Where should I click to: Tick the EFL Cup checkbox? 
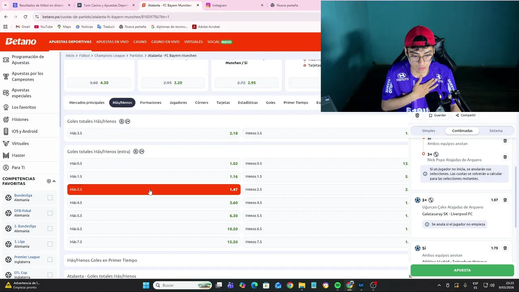[x=50, y=275]
